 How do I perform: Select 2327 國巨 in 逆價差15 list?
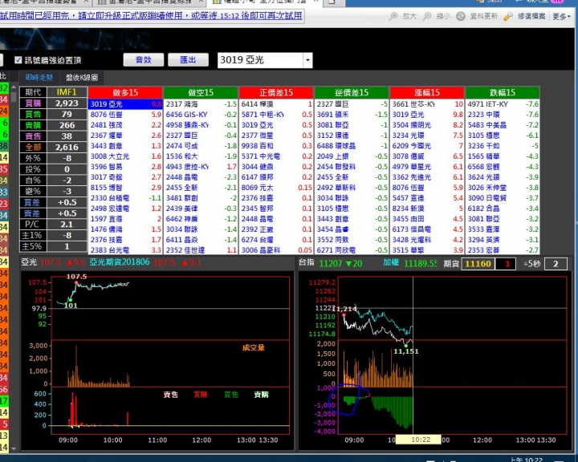pyautogui.click(x=352, y=104)
